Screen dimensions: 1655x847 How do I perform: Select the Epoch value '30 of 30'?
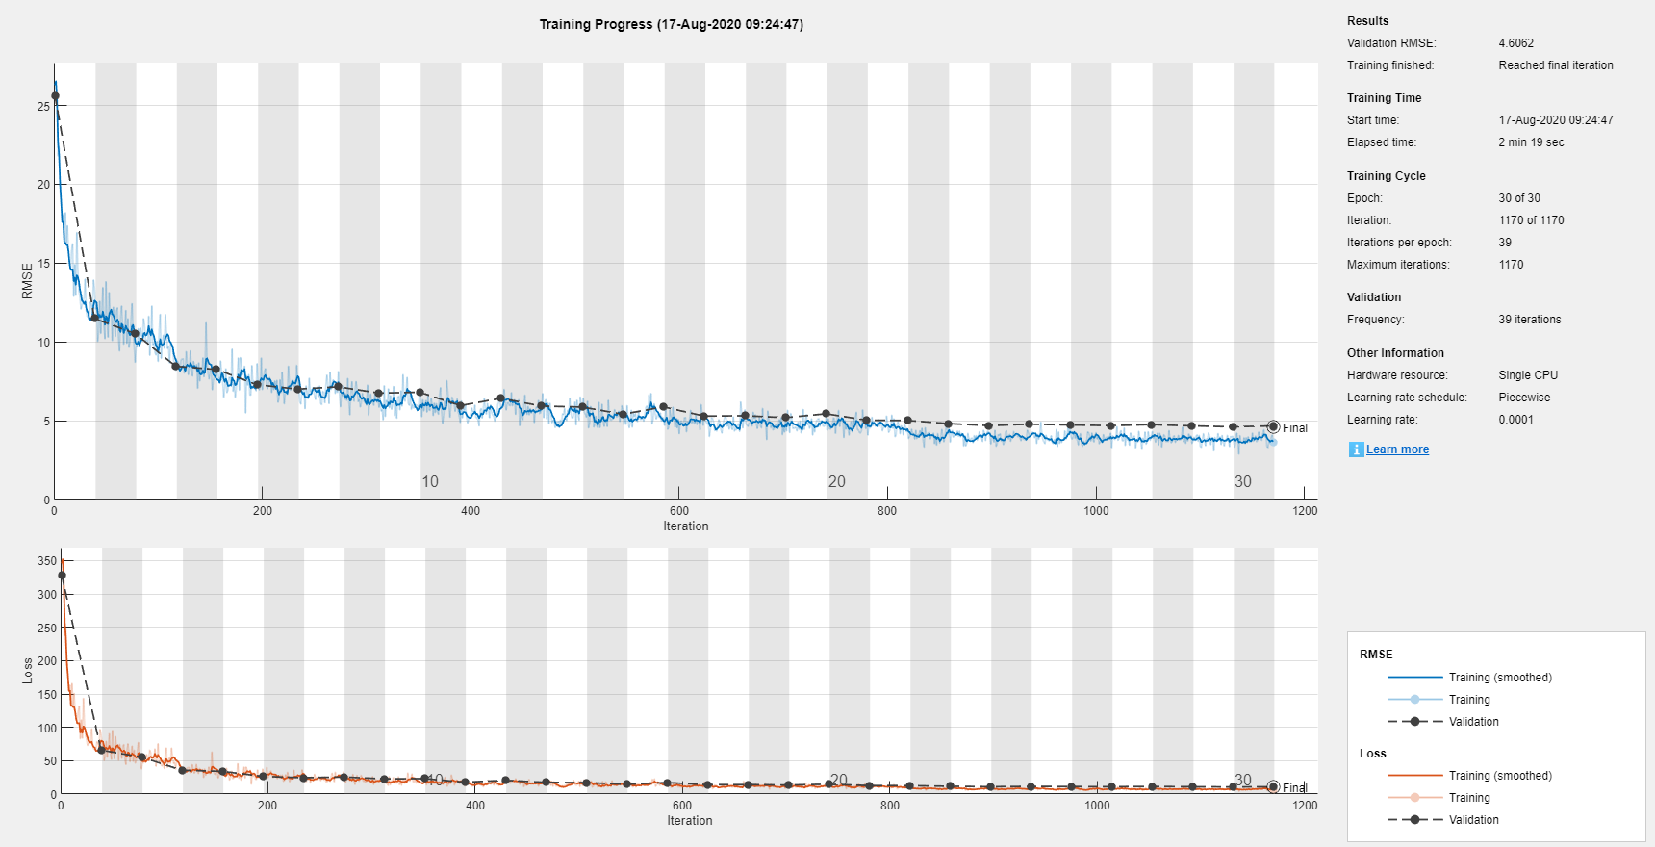coord(1518,198)
